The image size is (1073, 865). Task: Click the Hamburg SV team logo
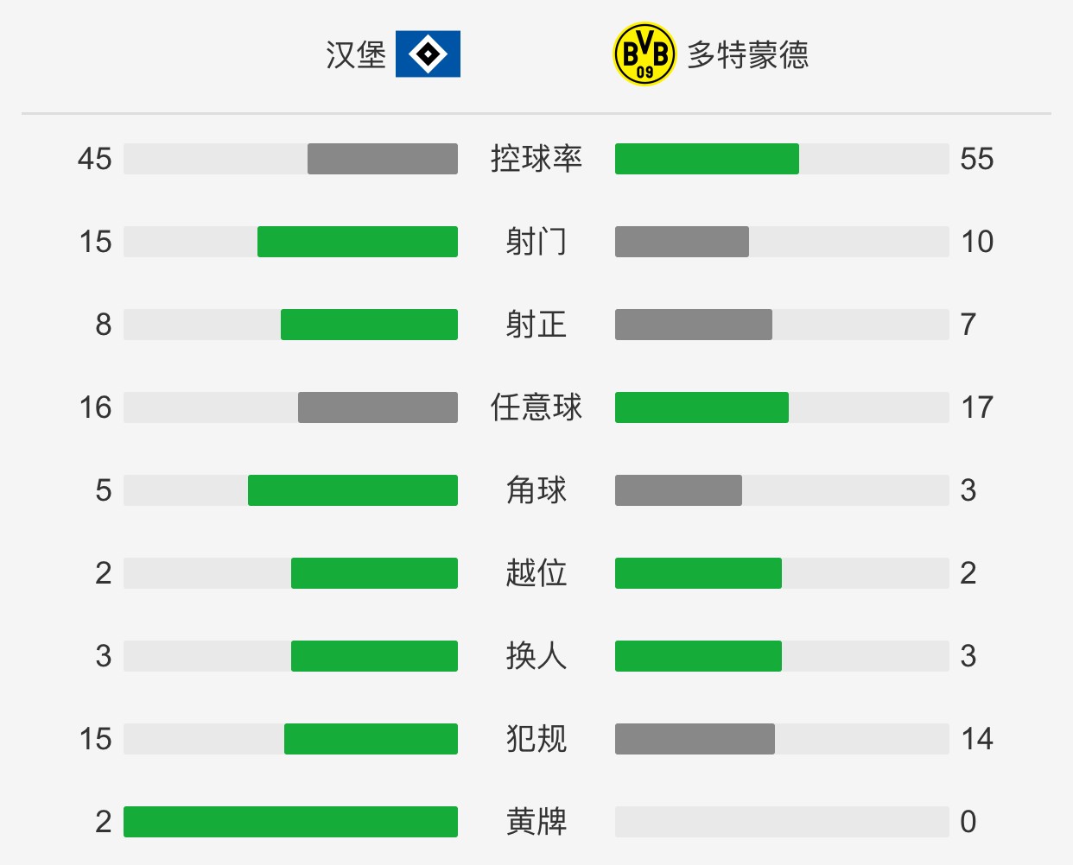pos(428,54)
